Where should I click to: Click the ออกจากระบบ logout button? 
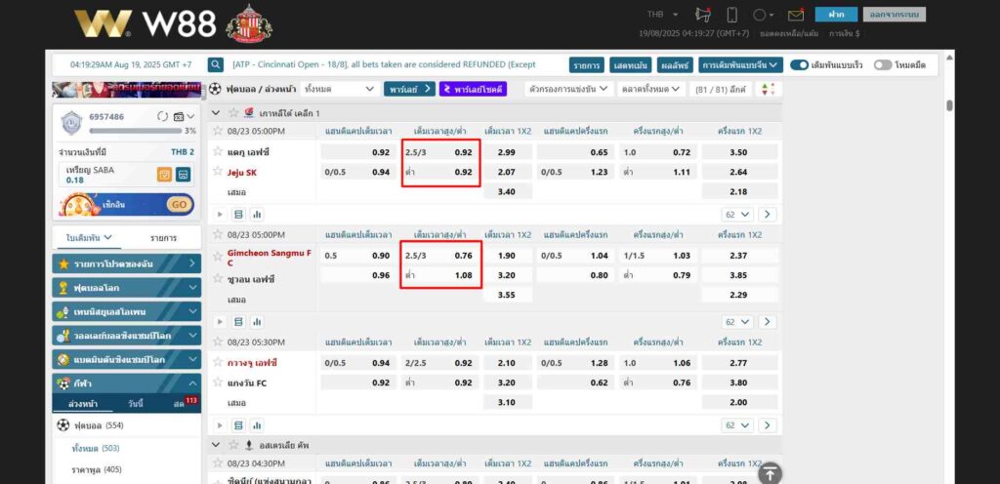(895, 14)
